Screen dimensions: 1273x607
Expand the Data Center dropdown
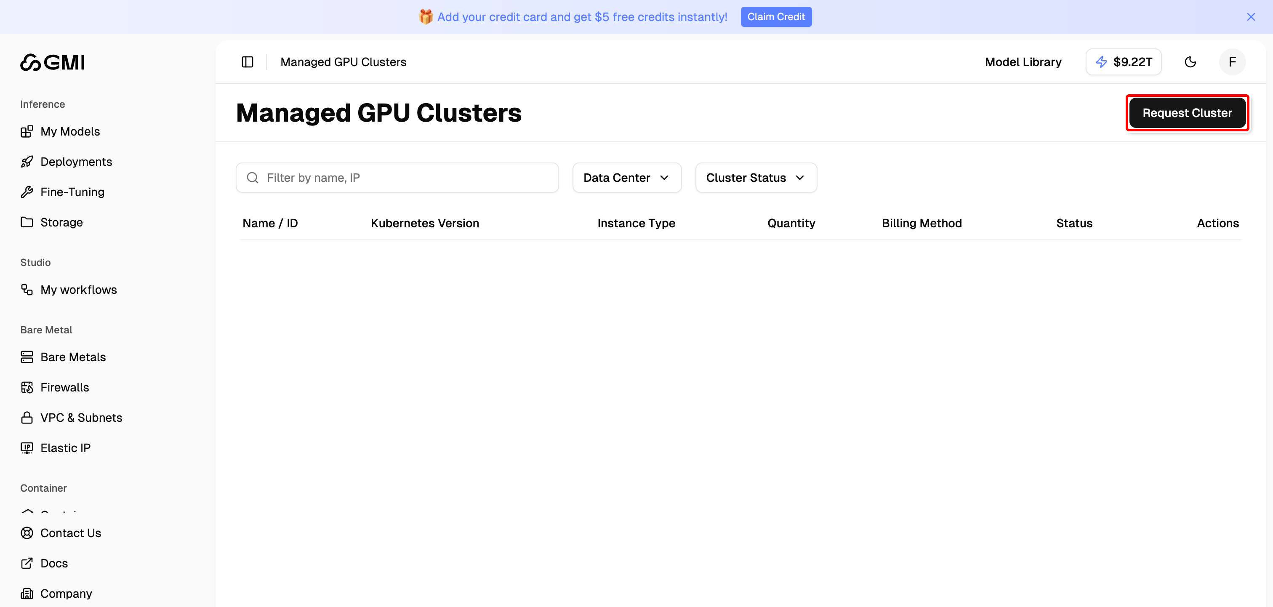(x=627, y=178)
